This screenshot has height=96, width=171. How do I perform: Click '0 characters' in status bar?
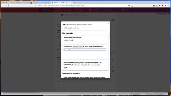pyautogui.click(x=159, y=94)
